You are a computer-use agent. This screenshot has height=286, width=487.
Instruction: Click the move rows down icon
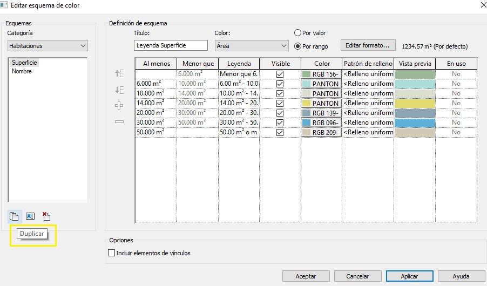tap(119, 90)
